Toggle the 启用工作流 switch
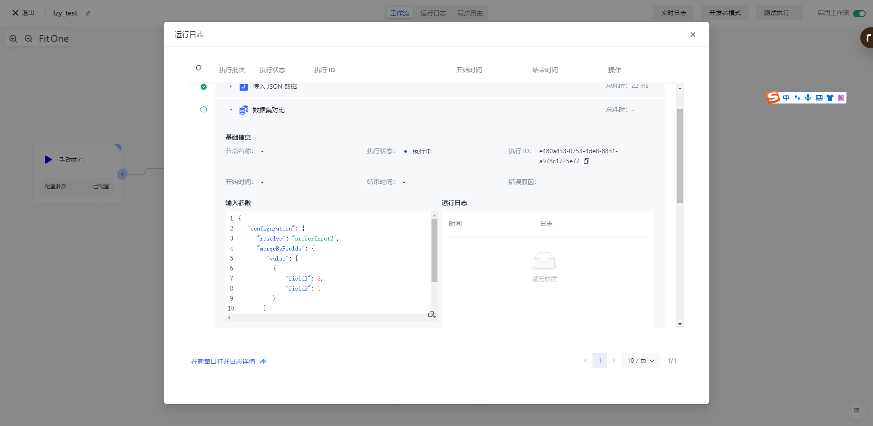The height and width of the screenshot is (426, 873). coord(859,13)
